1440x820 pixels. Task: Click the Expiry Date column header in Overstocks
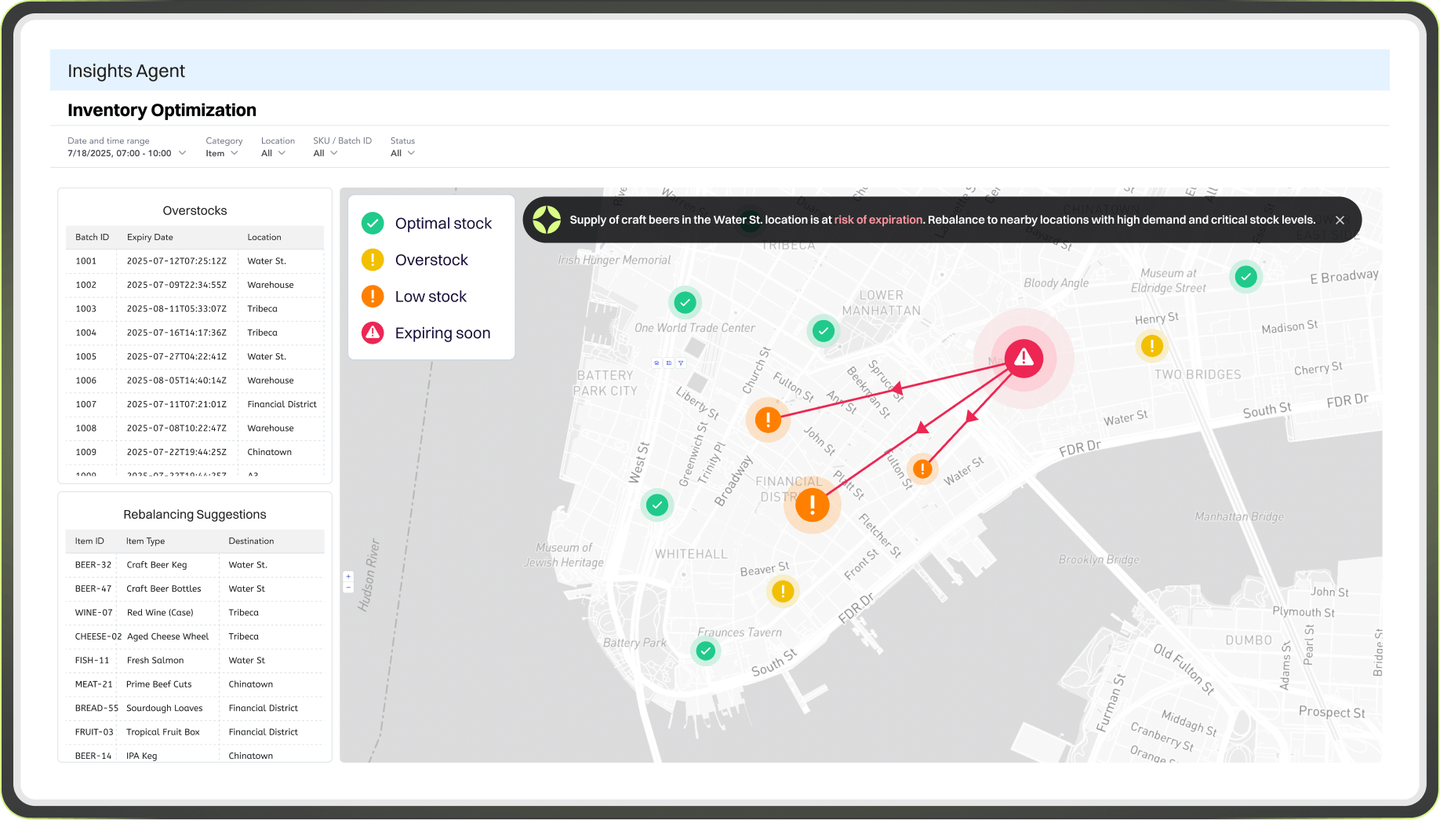(x=150, y=237)
